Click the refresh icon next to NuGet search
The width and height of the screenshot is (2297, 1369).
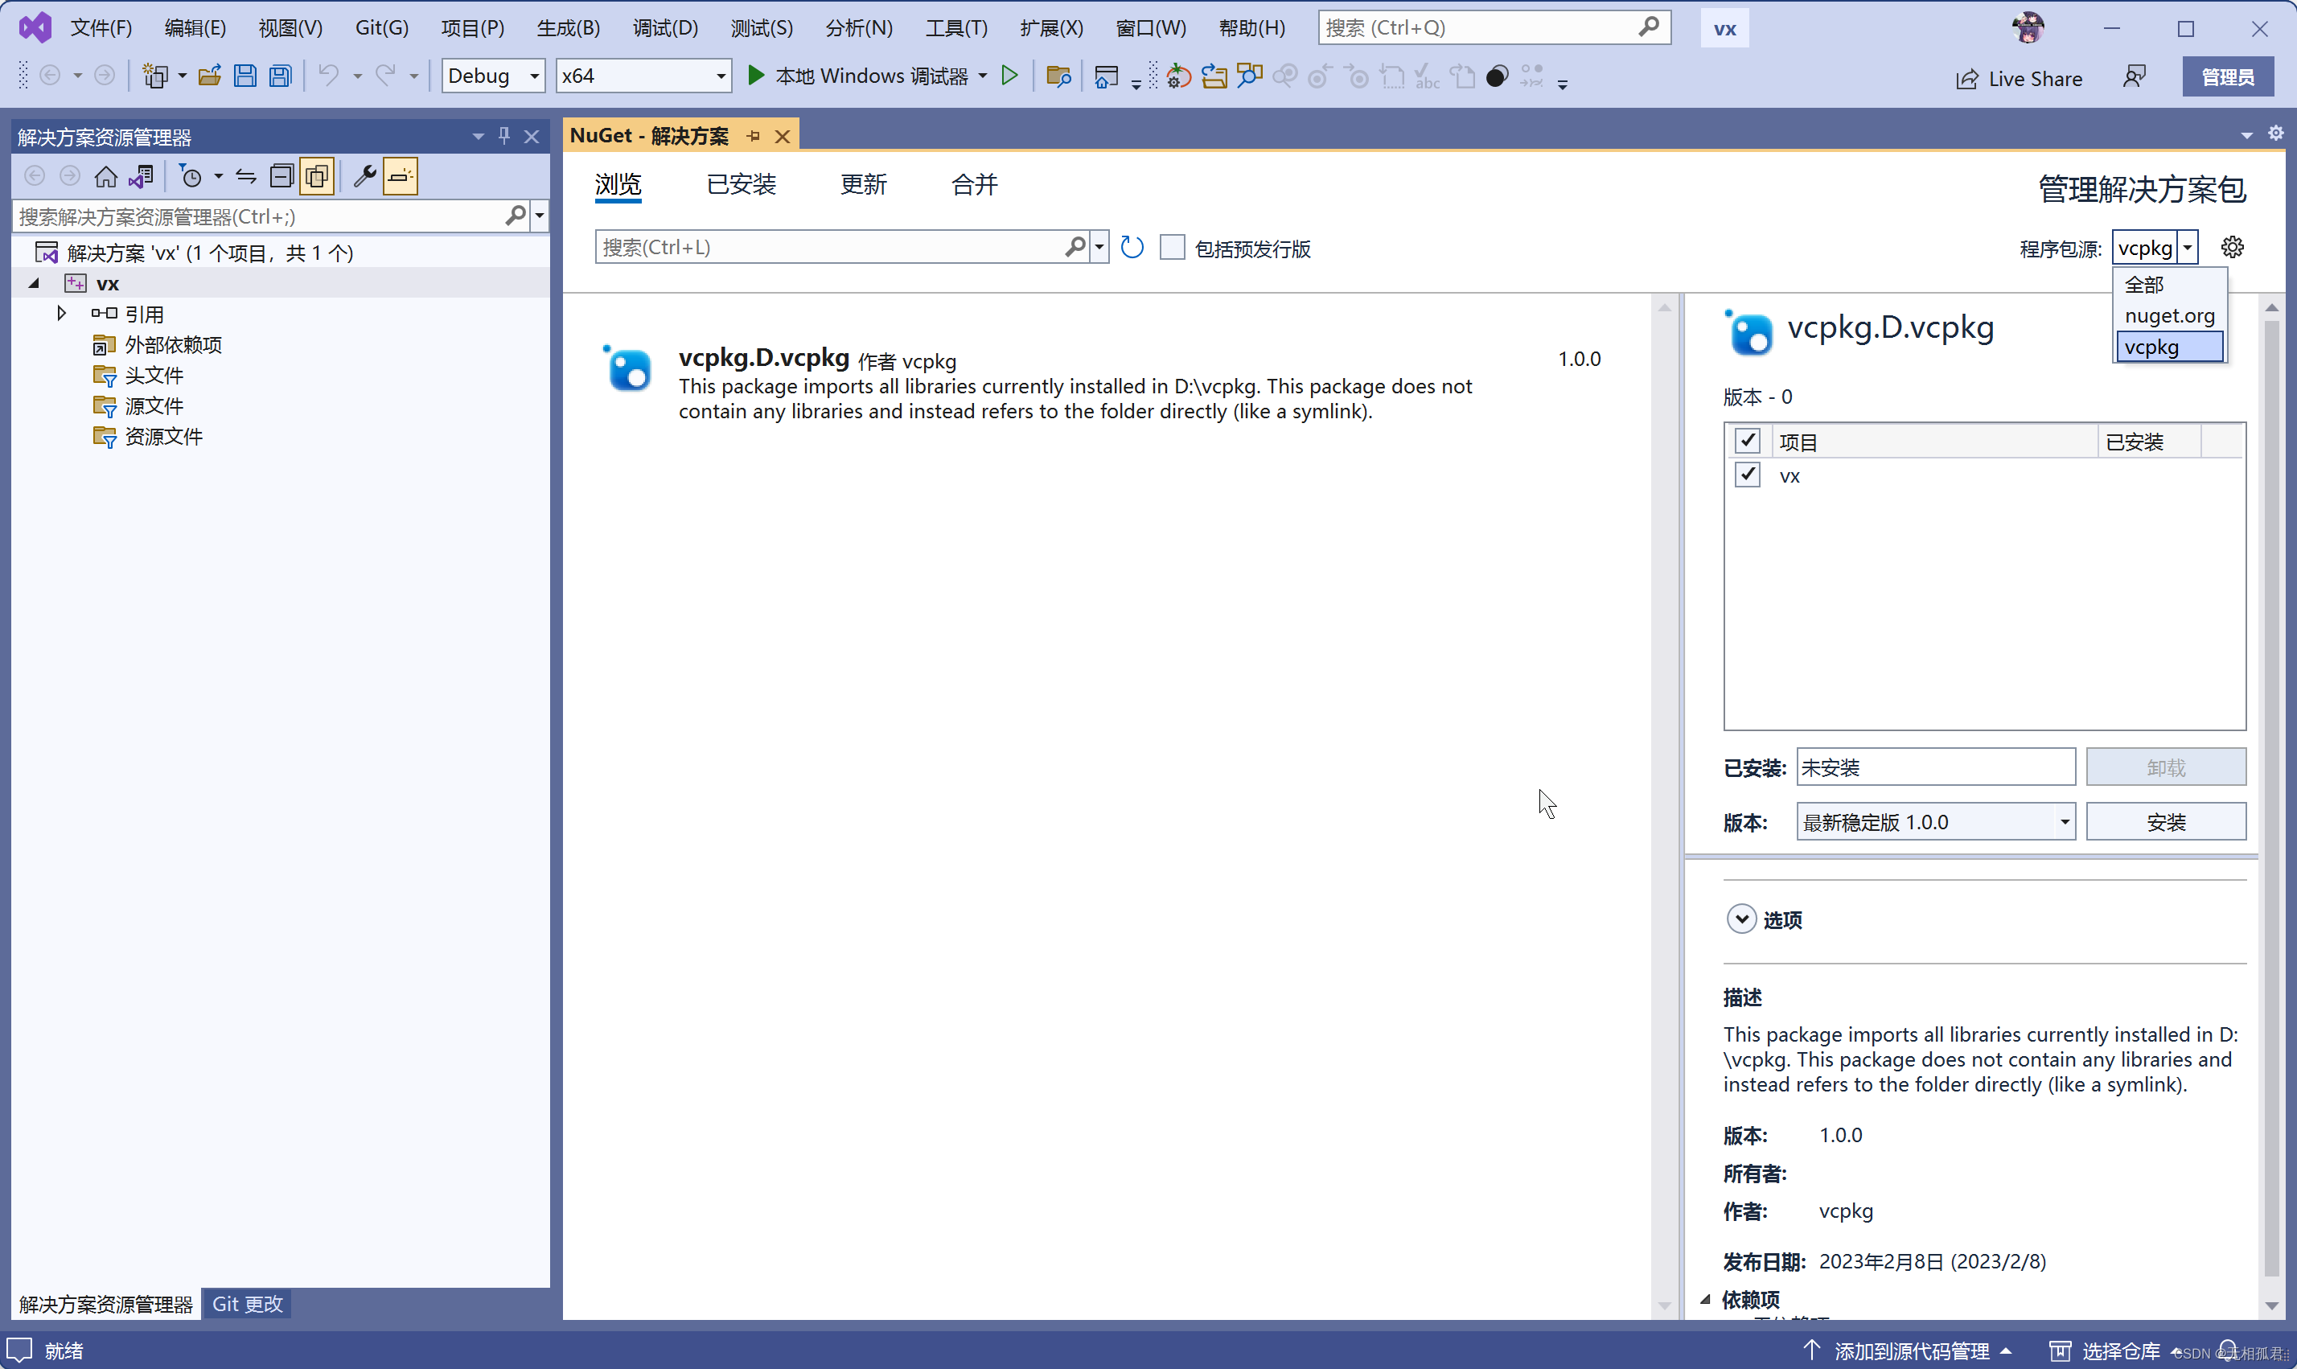pos(1132,247)
